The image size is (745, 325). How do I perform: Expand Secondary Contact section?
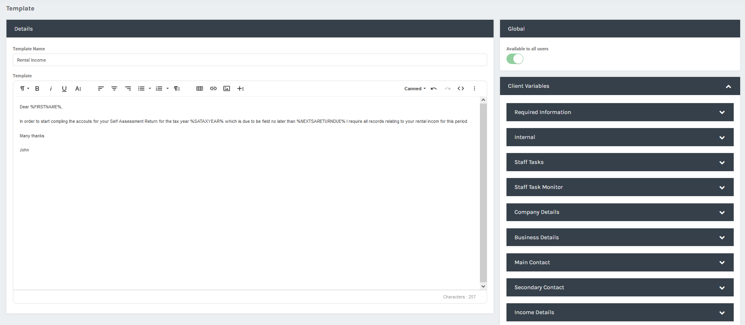(x=620, y=288)
